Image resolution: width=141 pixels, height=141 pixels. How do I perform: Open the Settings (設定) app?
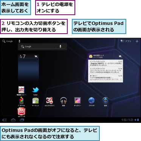(105, 102)
